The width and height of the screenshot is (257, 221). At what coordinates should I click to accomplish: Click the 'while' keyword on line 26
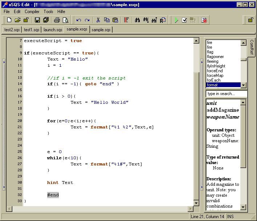(54, 158)
